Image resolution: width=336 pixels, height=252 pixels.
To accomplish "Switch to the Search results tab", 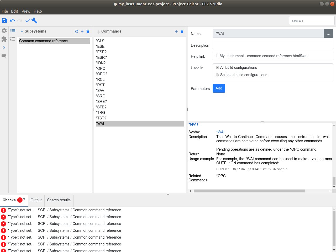I will click(x=59, y=200).
